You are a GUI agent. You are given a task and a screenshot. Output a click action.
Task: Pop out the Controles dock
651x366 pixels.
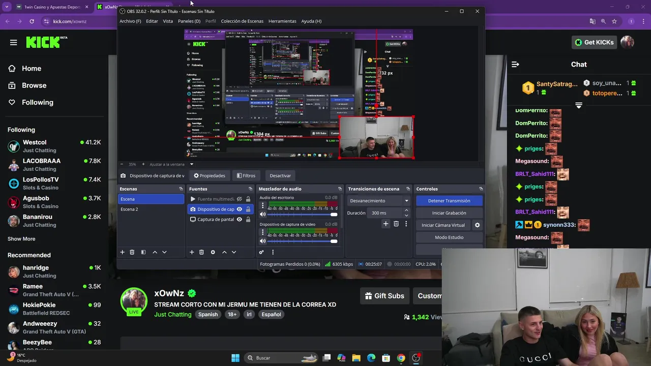click(481, 189)
